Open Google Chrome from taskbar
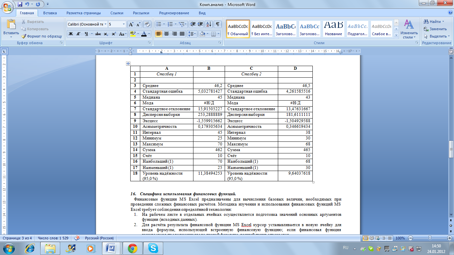Image resolution: width=454 pixels, height=255 pixels. [x=133, y=248]
